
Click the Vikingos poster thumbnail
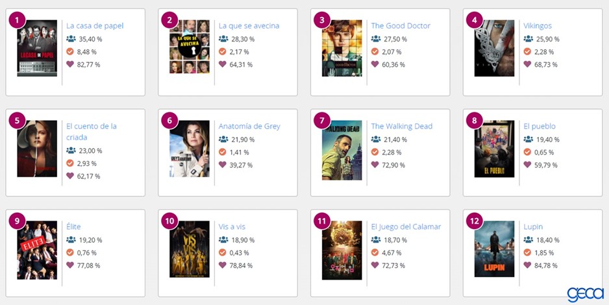pyautogui.click(x=495, y=48)
